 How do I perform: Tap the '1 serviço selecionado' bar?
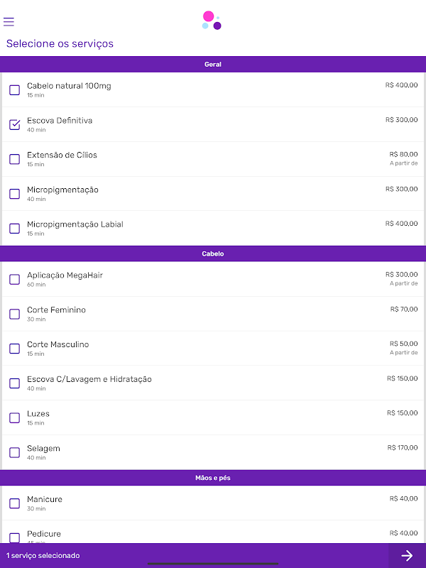point(194,555)
